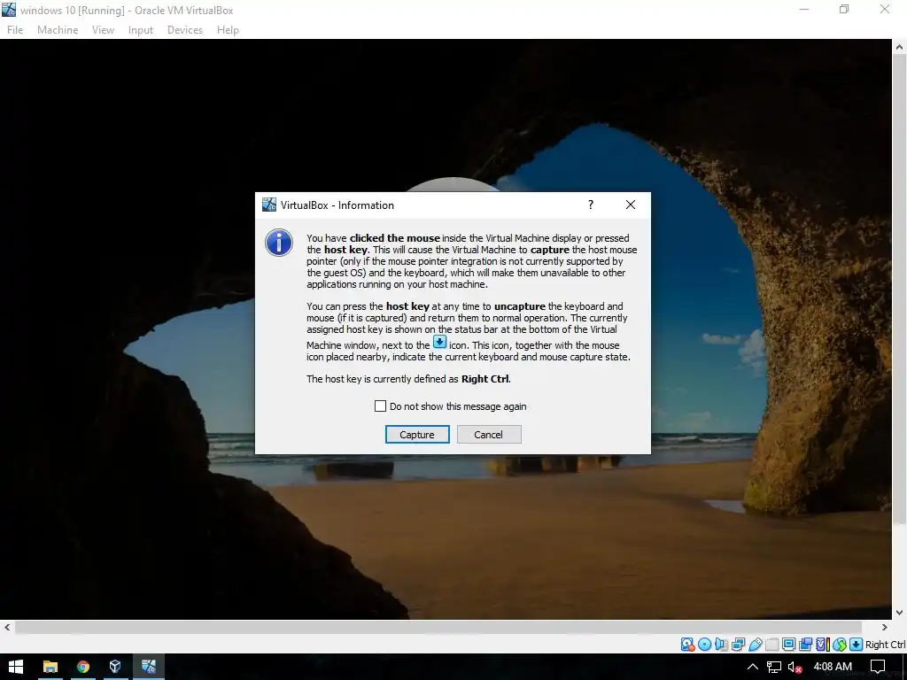Image resolution: width=907 pixels, height=680 pixels.
Task: Click the 4:08 AM taskbar clock
Action: 833,667
